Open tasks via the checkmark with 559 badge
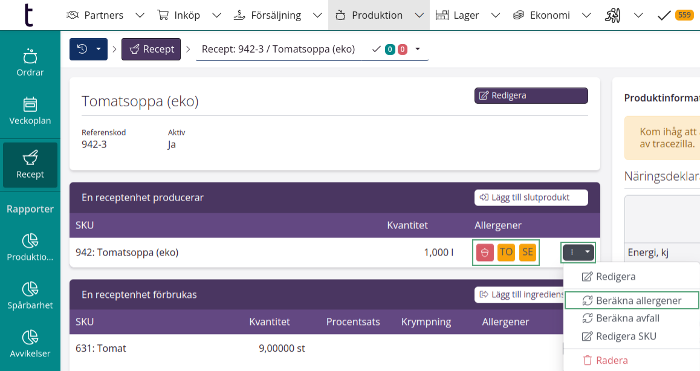 (x=672, y=14)
